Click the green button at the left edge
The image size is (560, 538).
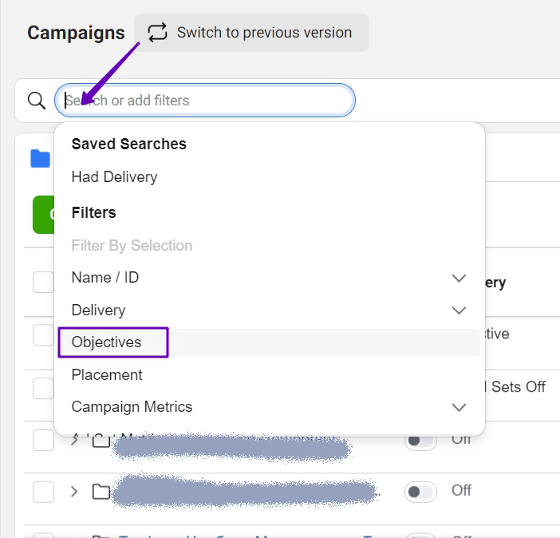click(43, 215)
